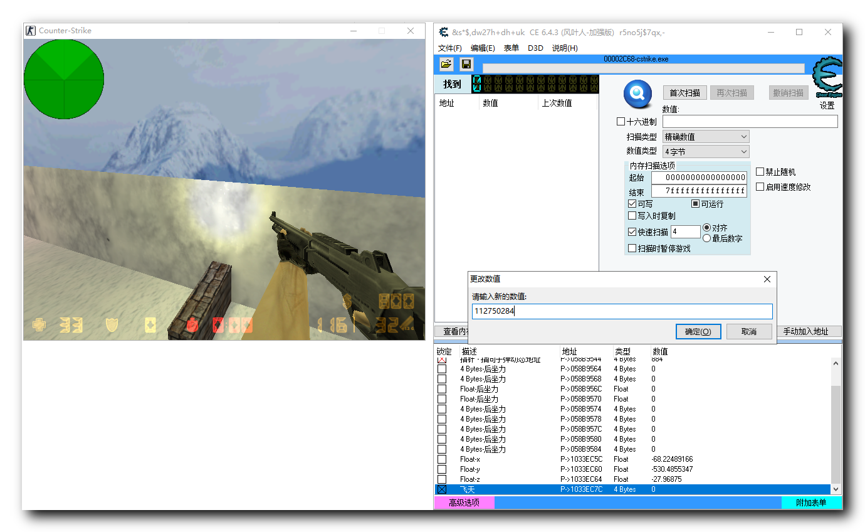Uncheck the 快速扫描 fast scan checkbox

[632, 232]
